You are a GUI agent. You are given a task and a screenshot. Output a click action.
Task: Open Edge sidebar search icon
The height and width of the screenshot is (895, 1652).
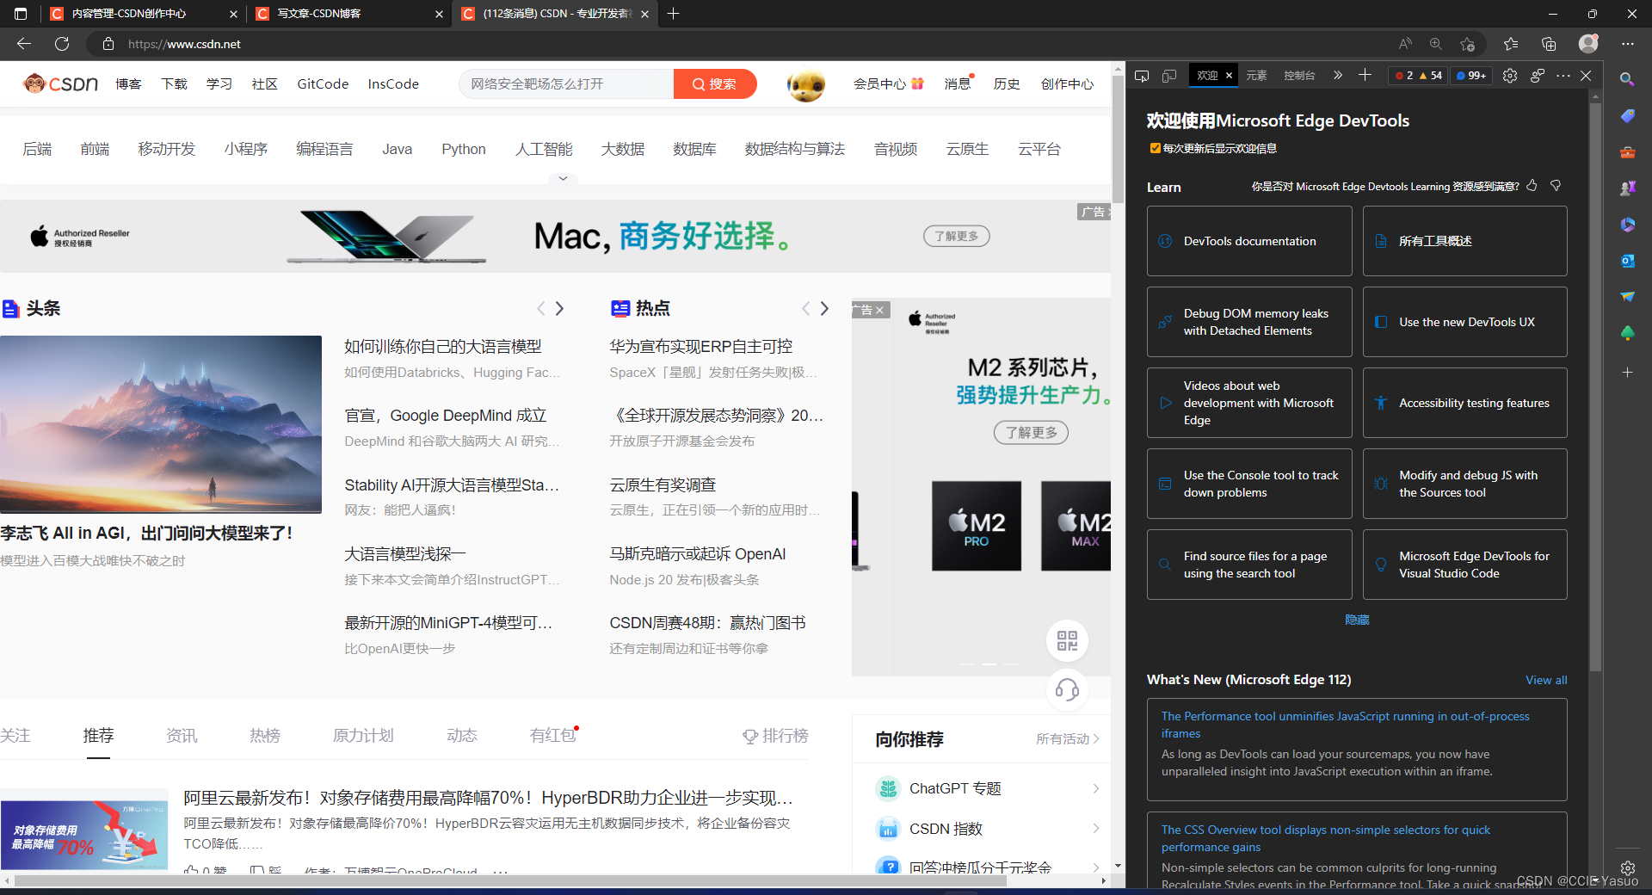click(x=1627, y=79)
